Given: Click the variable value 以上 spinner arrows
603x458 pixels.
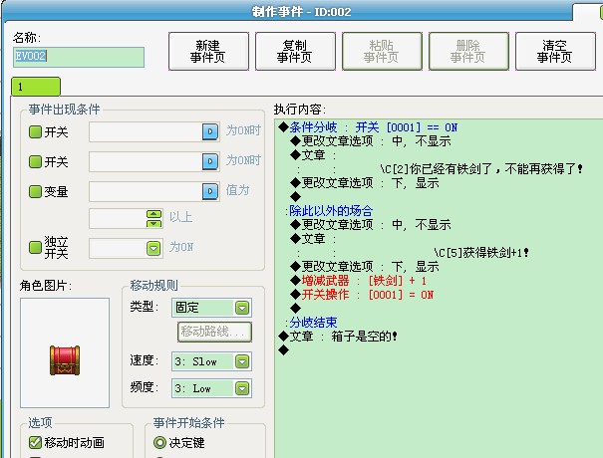Looking at the screenshot, I should point(154,219).
